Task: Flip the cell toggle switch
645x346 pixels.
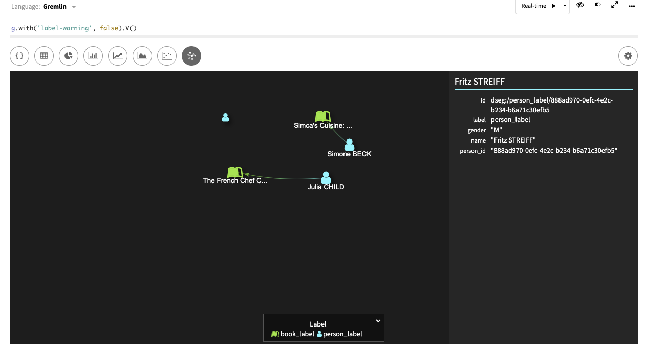Action: pyautogui.click(x=597, y=6)
